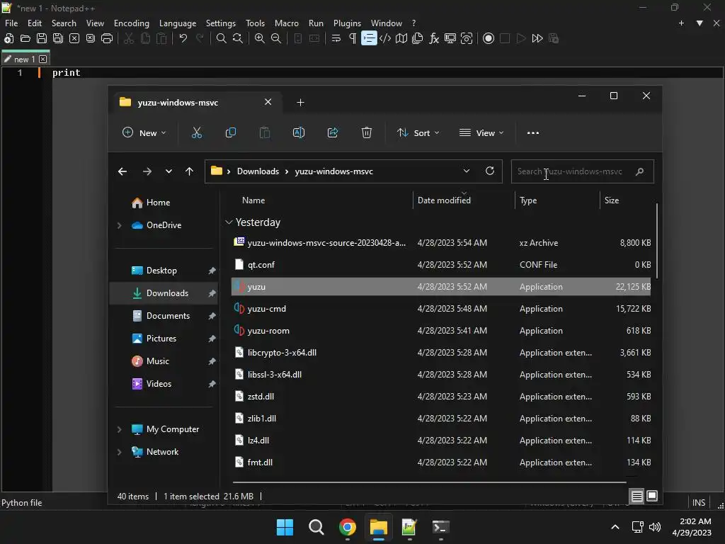The height and width of the screenshot is (544, 725).
Task: Click the Replace icon in Notepad++ toolbar
Action: coord(238,38)
